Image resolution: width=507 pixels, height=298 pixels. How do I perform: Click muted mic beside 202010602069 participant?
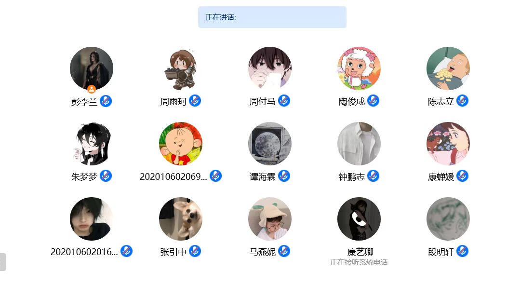pyautogui.click(x=216, y=176)
